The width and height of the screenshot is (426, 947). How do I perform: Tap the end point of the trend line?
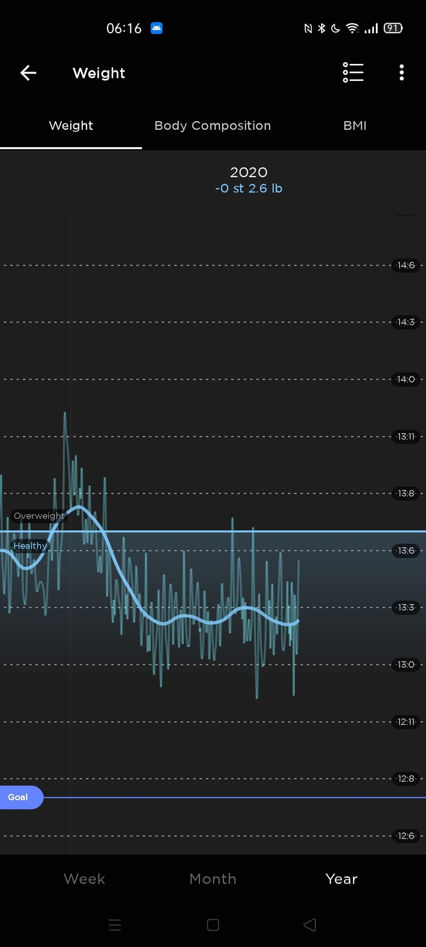tap(297, 621)
